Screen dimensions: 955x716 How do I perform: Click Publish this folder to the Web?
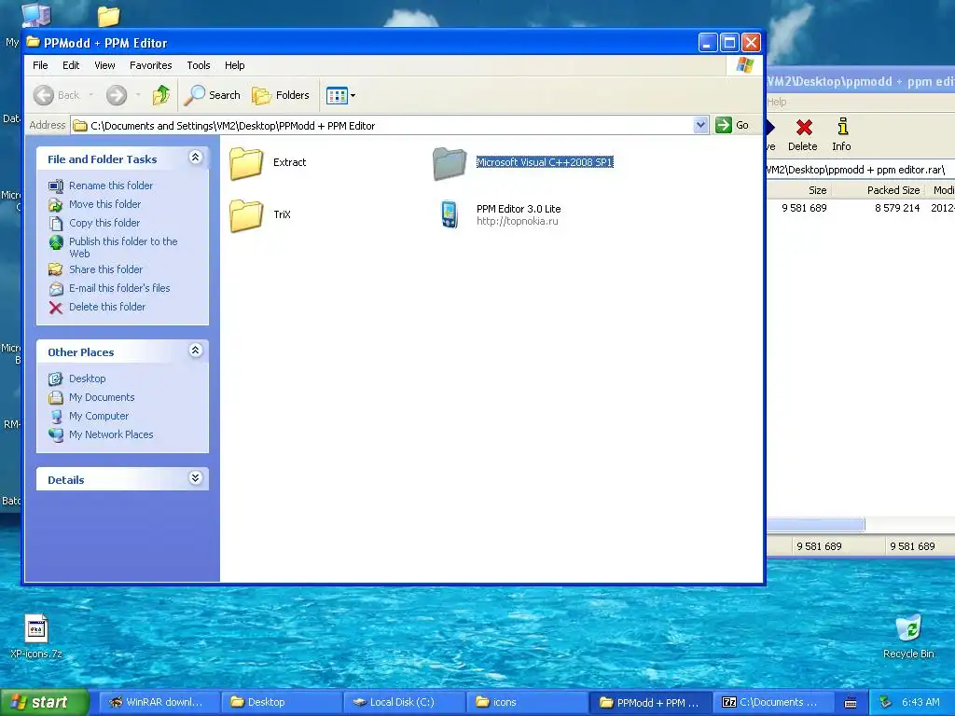[x=123, y=247]
